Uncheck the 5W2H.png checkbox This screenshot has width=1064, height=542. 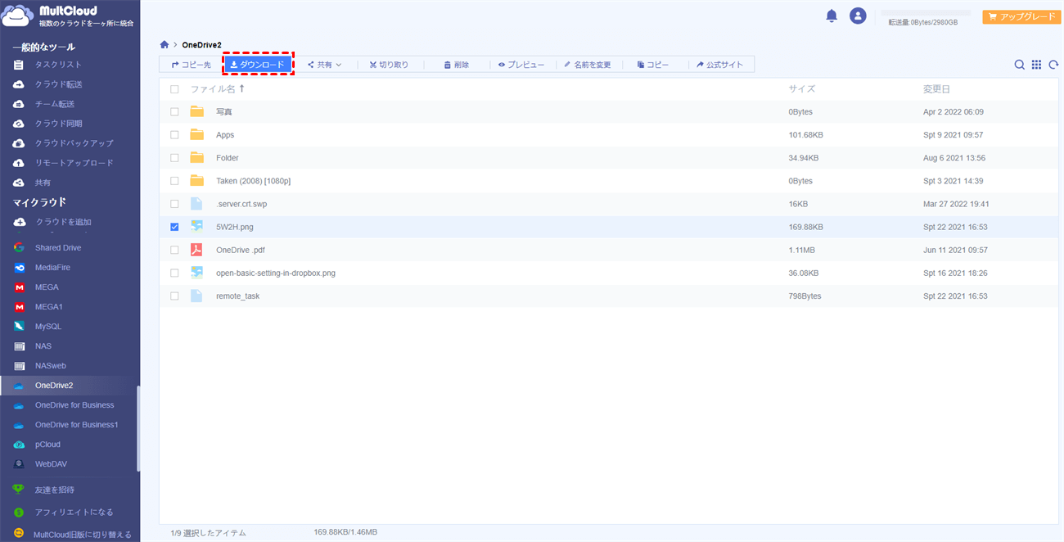174,227
